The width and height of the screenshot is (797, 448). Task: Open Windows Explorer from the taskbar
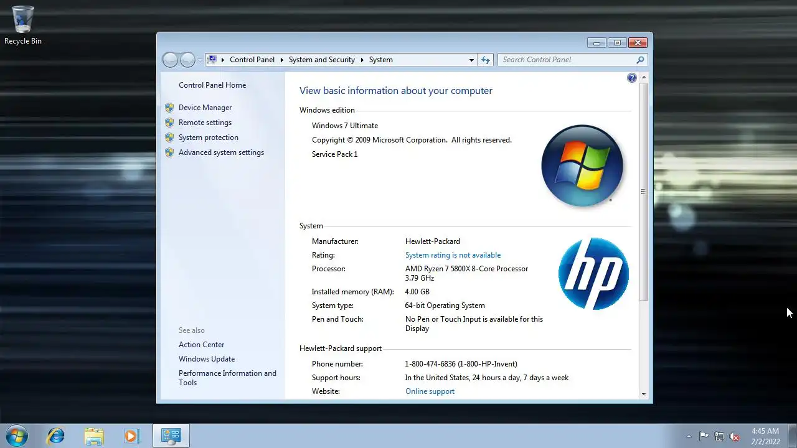coord(94,436)
